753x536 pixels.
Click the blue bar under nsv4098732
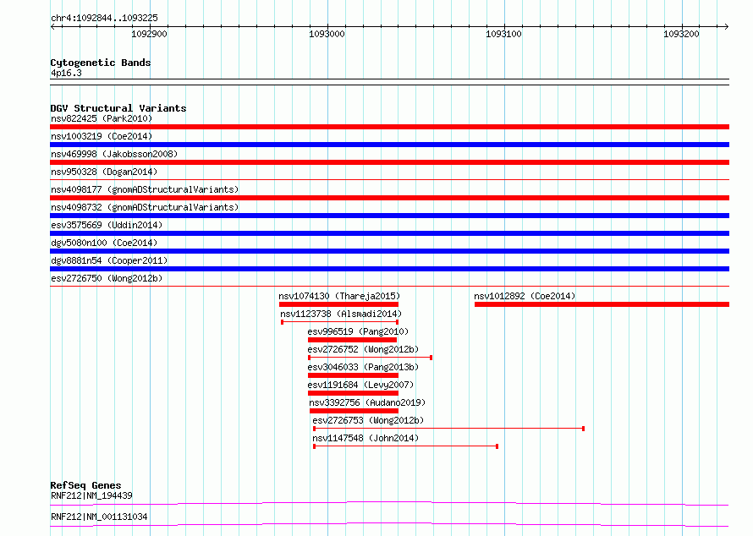(389, 216)
